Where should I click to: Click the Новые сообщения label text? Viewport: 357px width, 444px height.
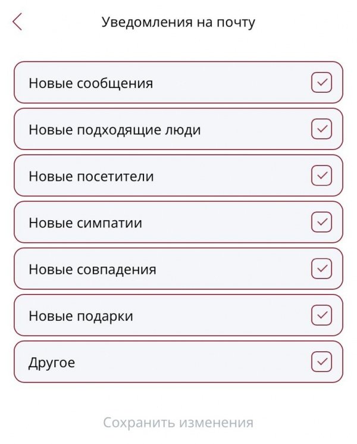pyautogui.click(x=90, y=83)
